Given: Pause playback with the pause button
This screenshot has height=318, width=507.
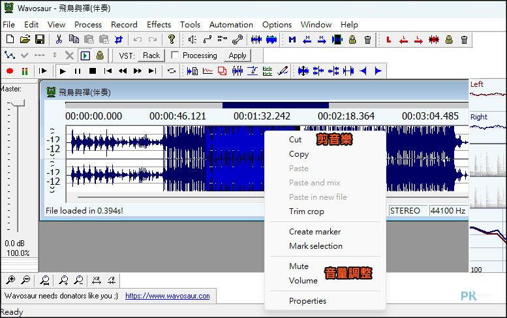Looking at the screenshot, I should [x=78, y=71].
